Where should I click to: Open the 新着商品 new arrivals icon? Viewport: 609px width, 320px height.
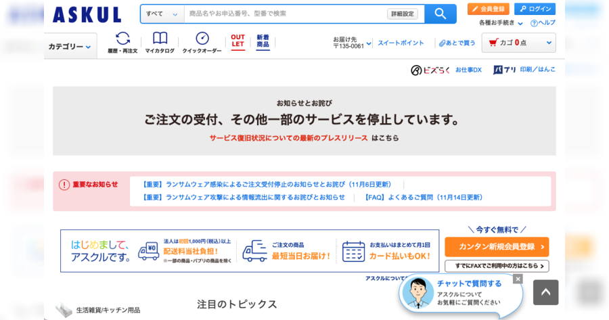pyautogui.click(x=263, y=41)
